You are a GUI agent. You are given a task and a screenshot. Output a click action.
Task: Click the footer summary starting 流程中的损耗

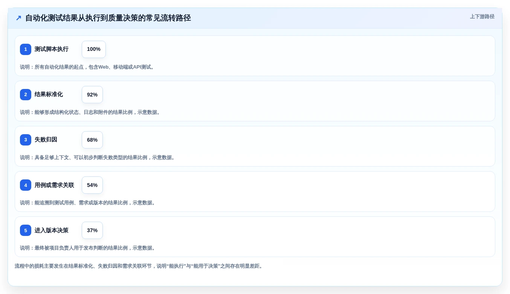139,266
